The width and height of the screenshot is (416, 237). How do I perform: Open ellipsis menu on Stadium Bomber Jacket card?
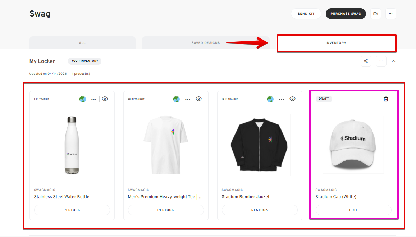pyautogui.click(x=282, y=99)
